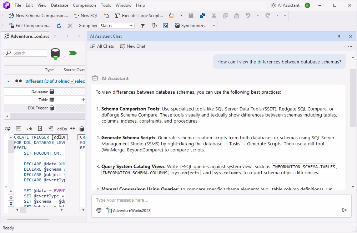
Task: Open the Tools menu
Action: click(106, 5)
